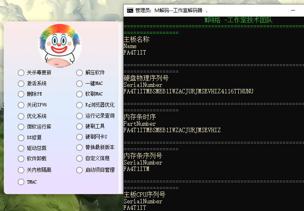Click the clown avatar image

pyautogui.click(x=60, y=46)
